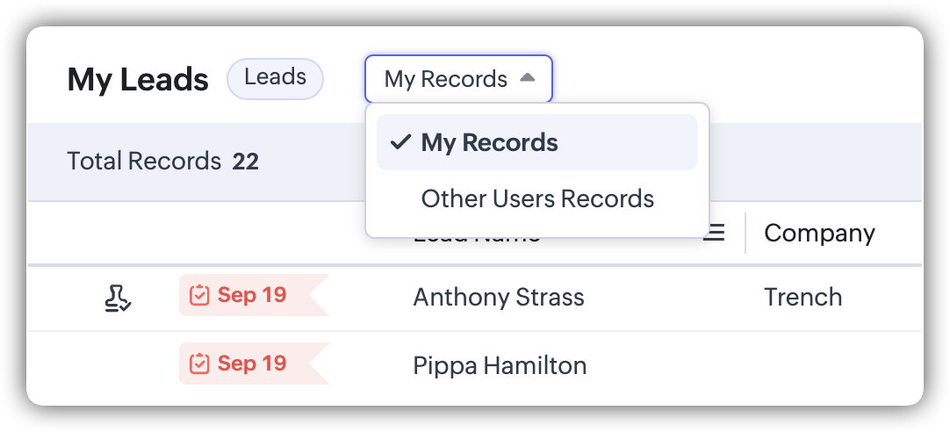Screen dimensions: 950x432
Task: Click the checkmark next to My Records option
Action: point(400,142)
